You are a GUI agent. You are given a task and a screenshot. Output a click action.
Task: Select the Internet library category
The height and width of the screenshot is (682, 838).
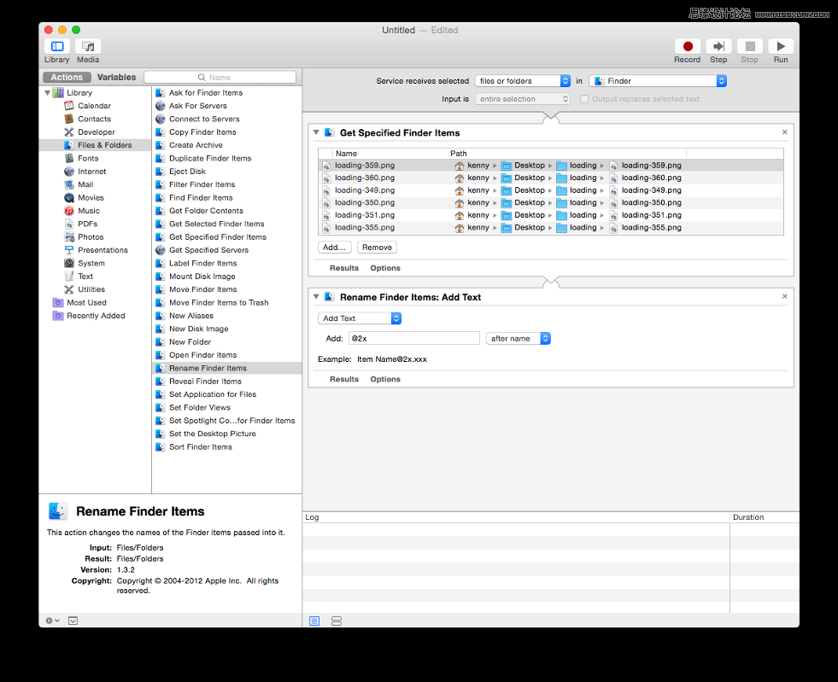(x=91, y=172)
